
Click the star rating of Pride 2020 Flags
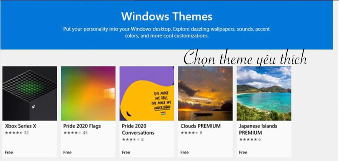point(72,133)
